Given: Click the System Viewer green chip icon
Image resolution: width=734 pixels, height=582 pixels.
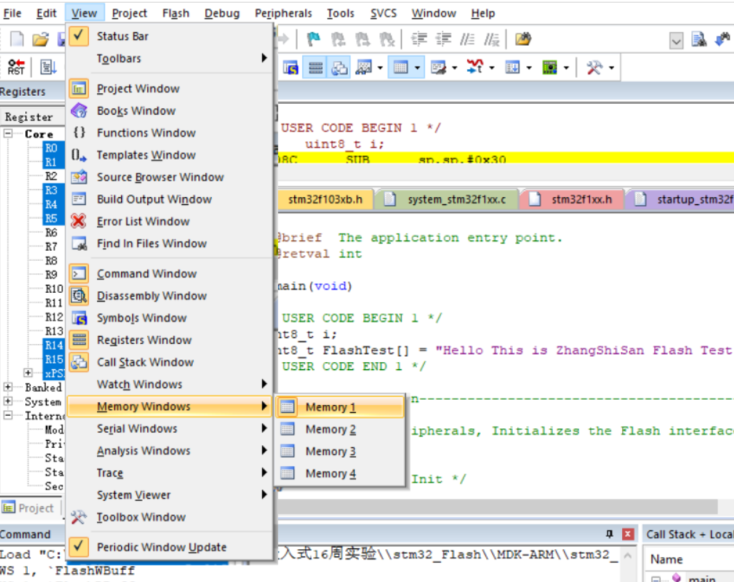Looking at the screenshot, I should click(550, 68).
